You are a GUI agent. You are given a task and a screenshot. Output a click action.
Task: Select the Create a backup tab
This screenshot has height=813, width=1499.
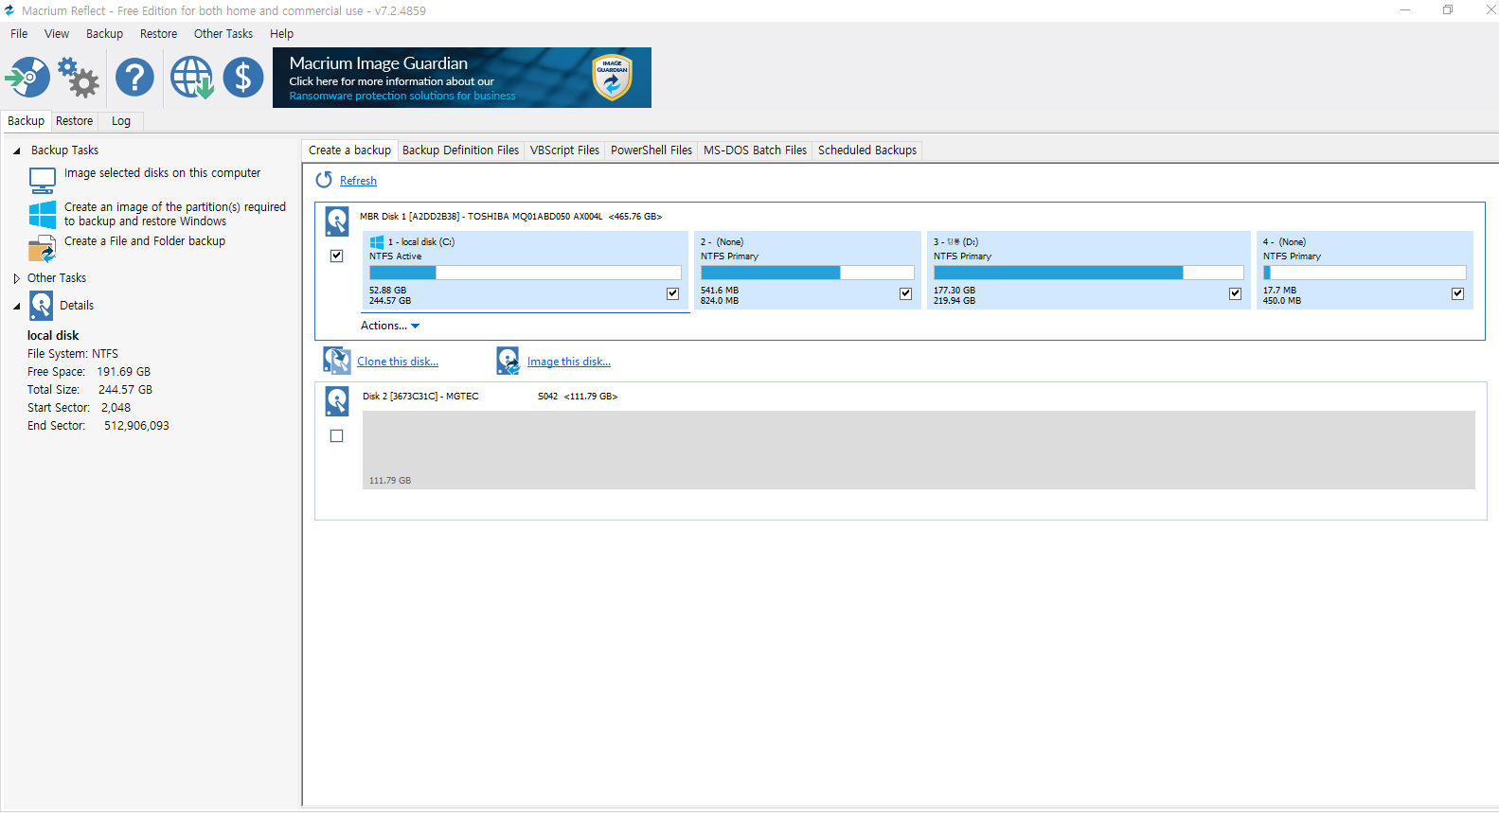point(349,150)
